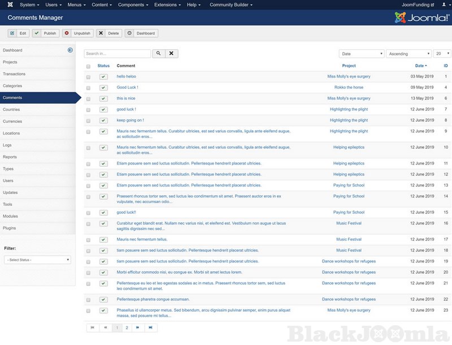Open the Date sort field dropdown
This screenshot has height=345, width=452.
pyautogui.click(x=362, y=54)
